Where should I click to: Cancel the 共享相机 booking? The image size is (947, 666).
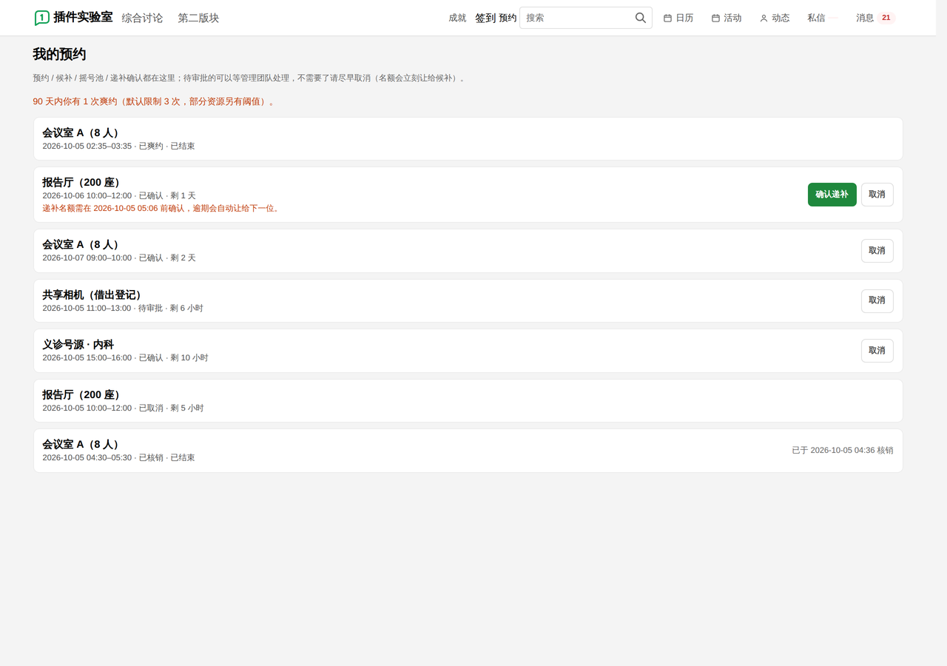tap(877, 300)
